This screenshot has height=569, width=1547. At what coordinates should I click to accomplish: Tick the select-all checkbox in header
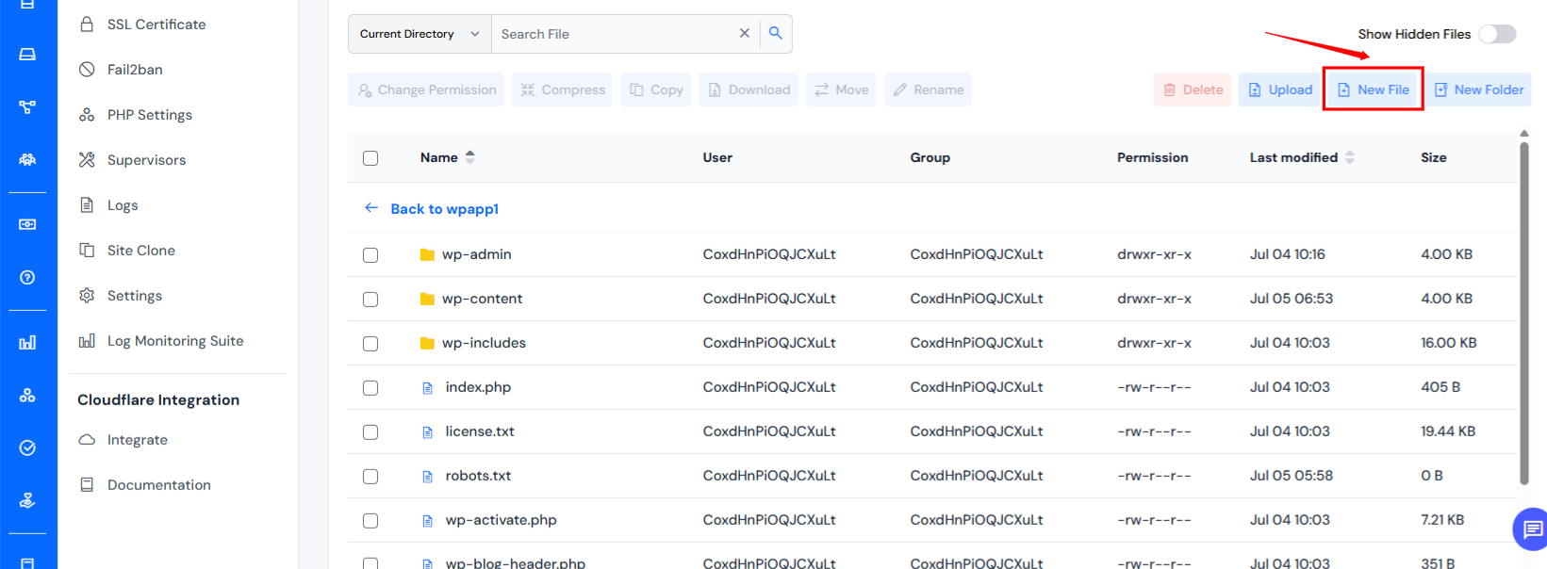click(x=370, y=158)
